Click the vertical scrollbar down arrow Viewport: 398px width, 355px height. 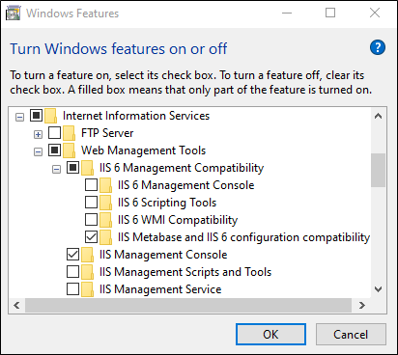tap(378, 289)
